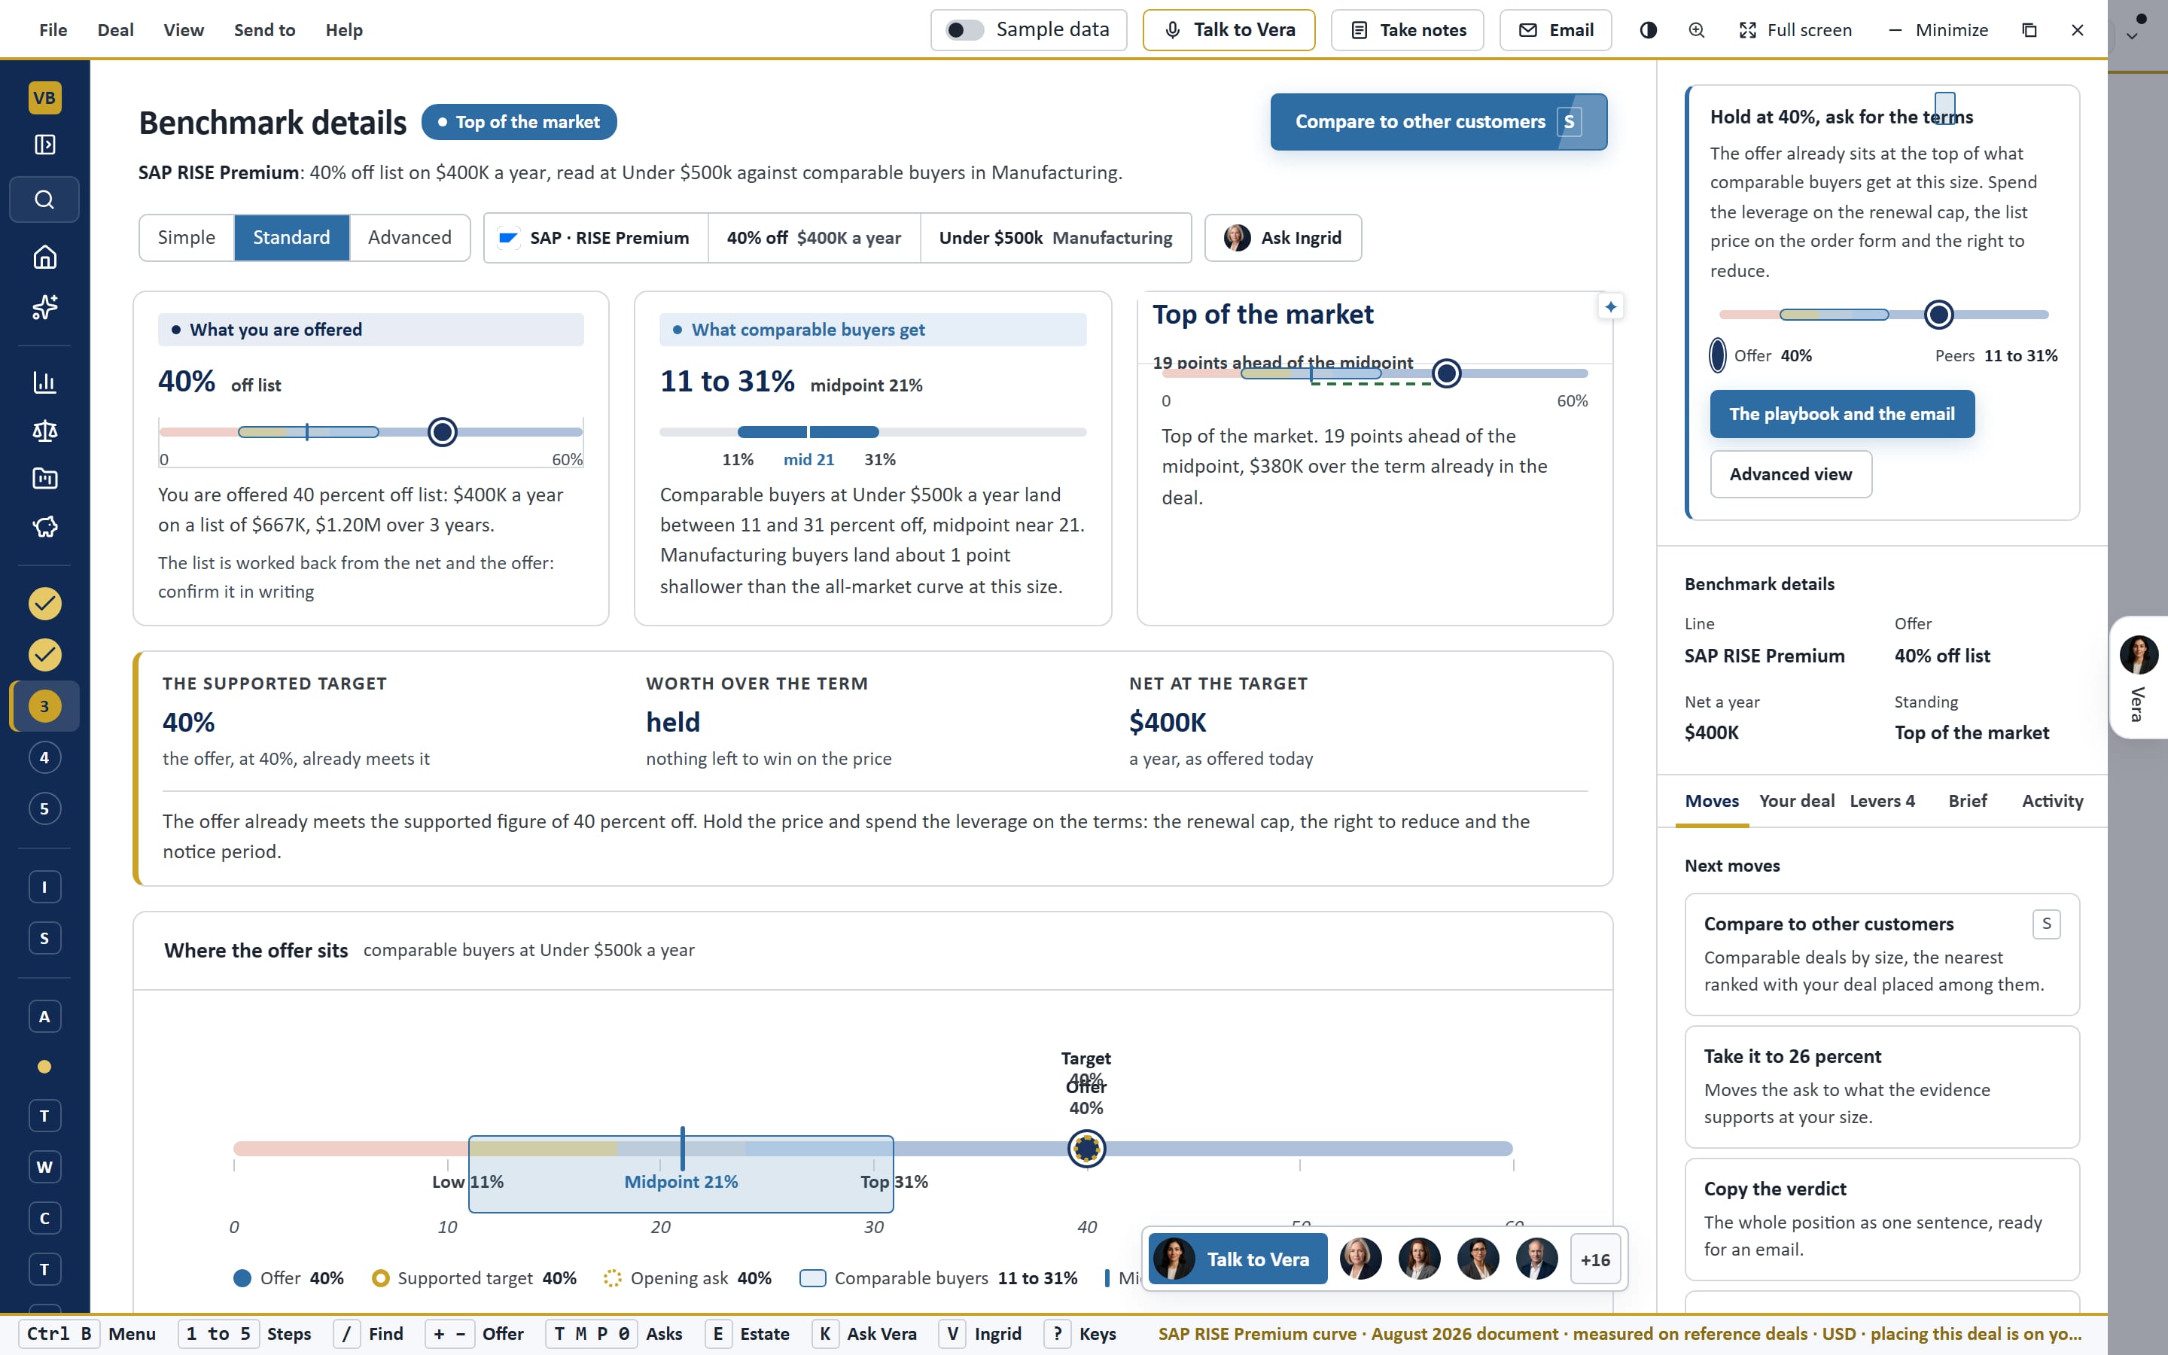Expand the Vera side panel tab
The height and width of the screenshot is (1355, 2168).
(x=2139, y=677)
